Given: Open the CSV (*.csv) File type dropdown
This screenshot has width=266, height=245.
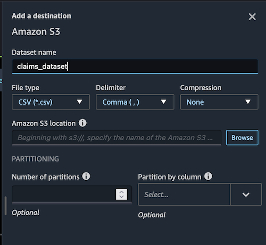Looking at the screenshot, I should point(51,102).
